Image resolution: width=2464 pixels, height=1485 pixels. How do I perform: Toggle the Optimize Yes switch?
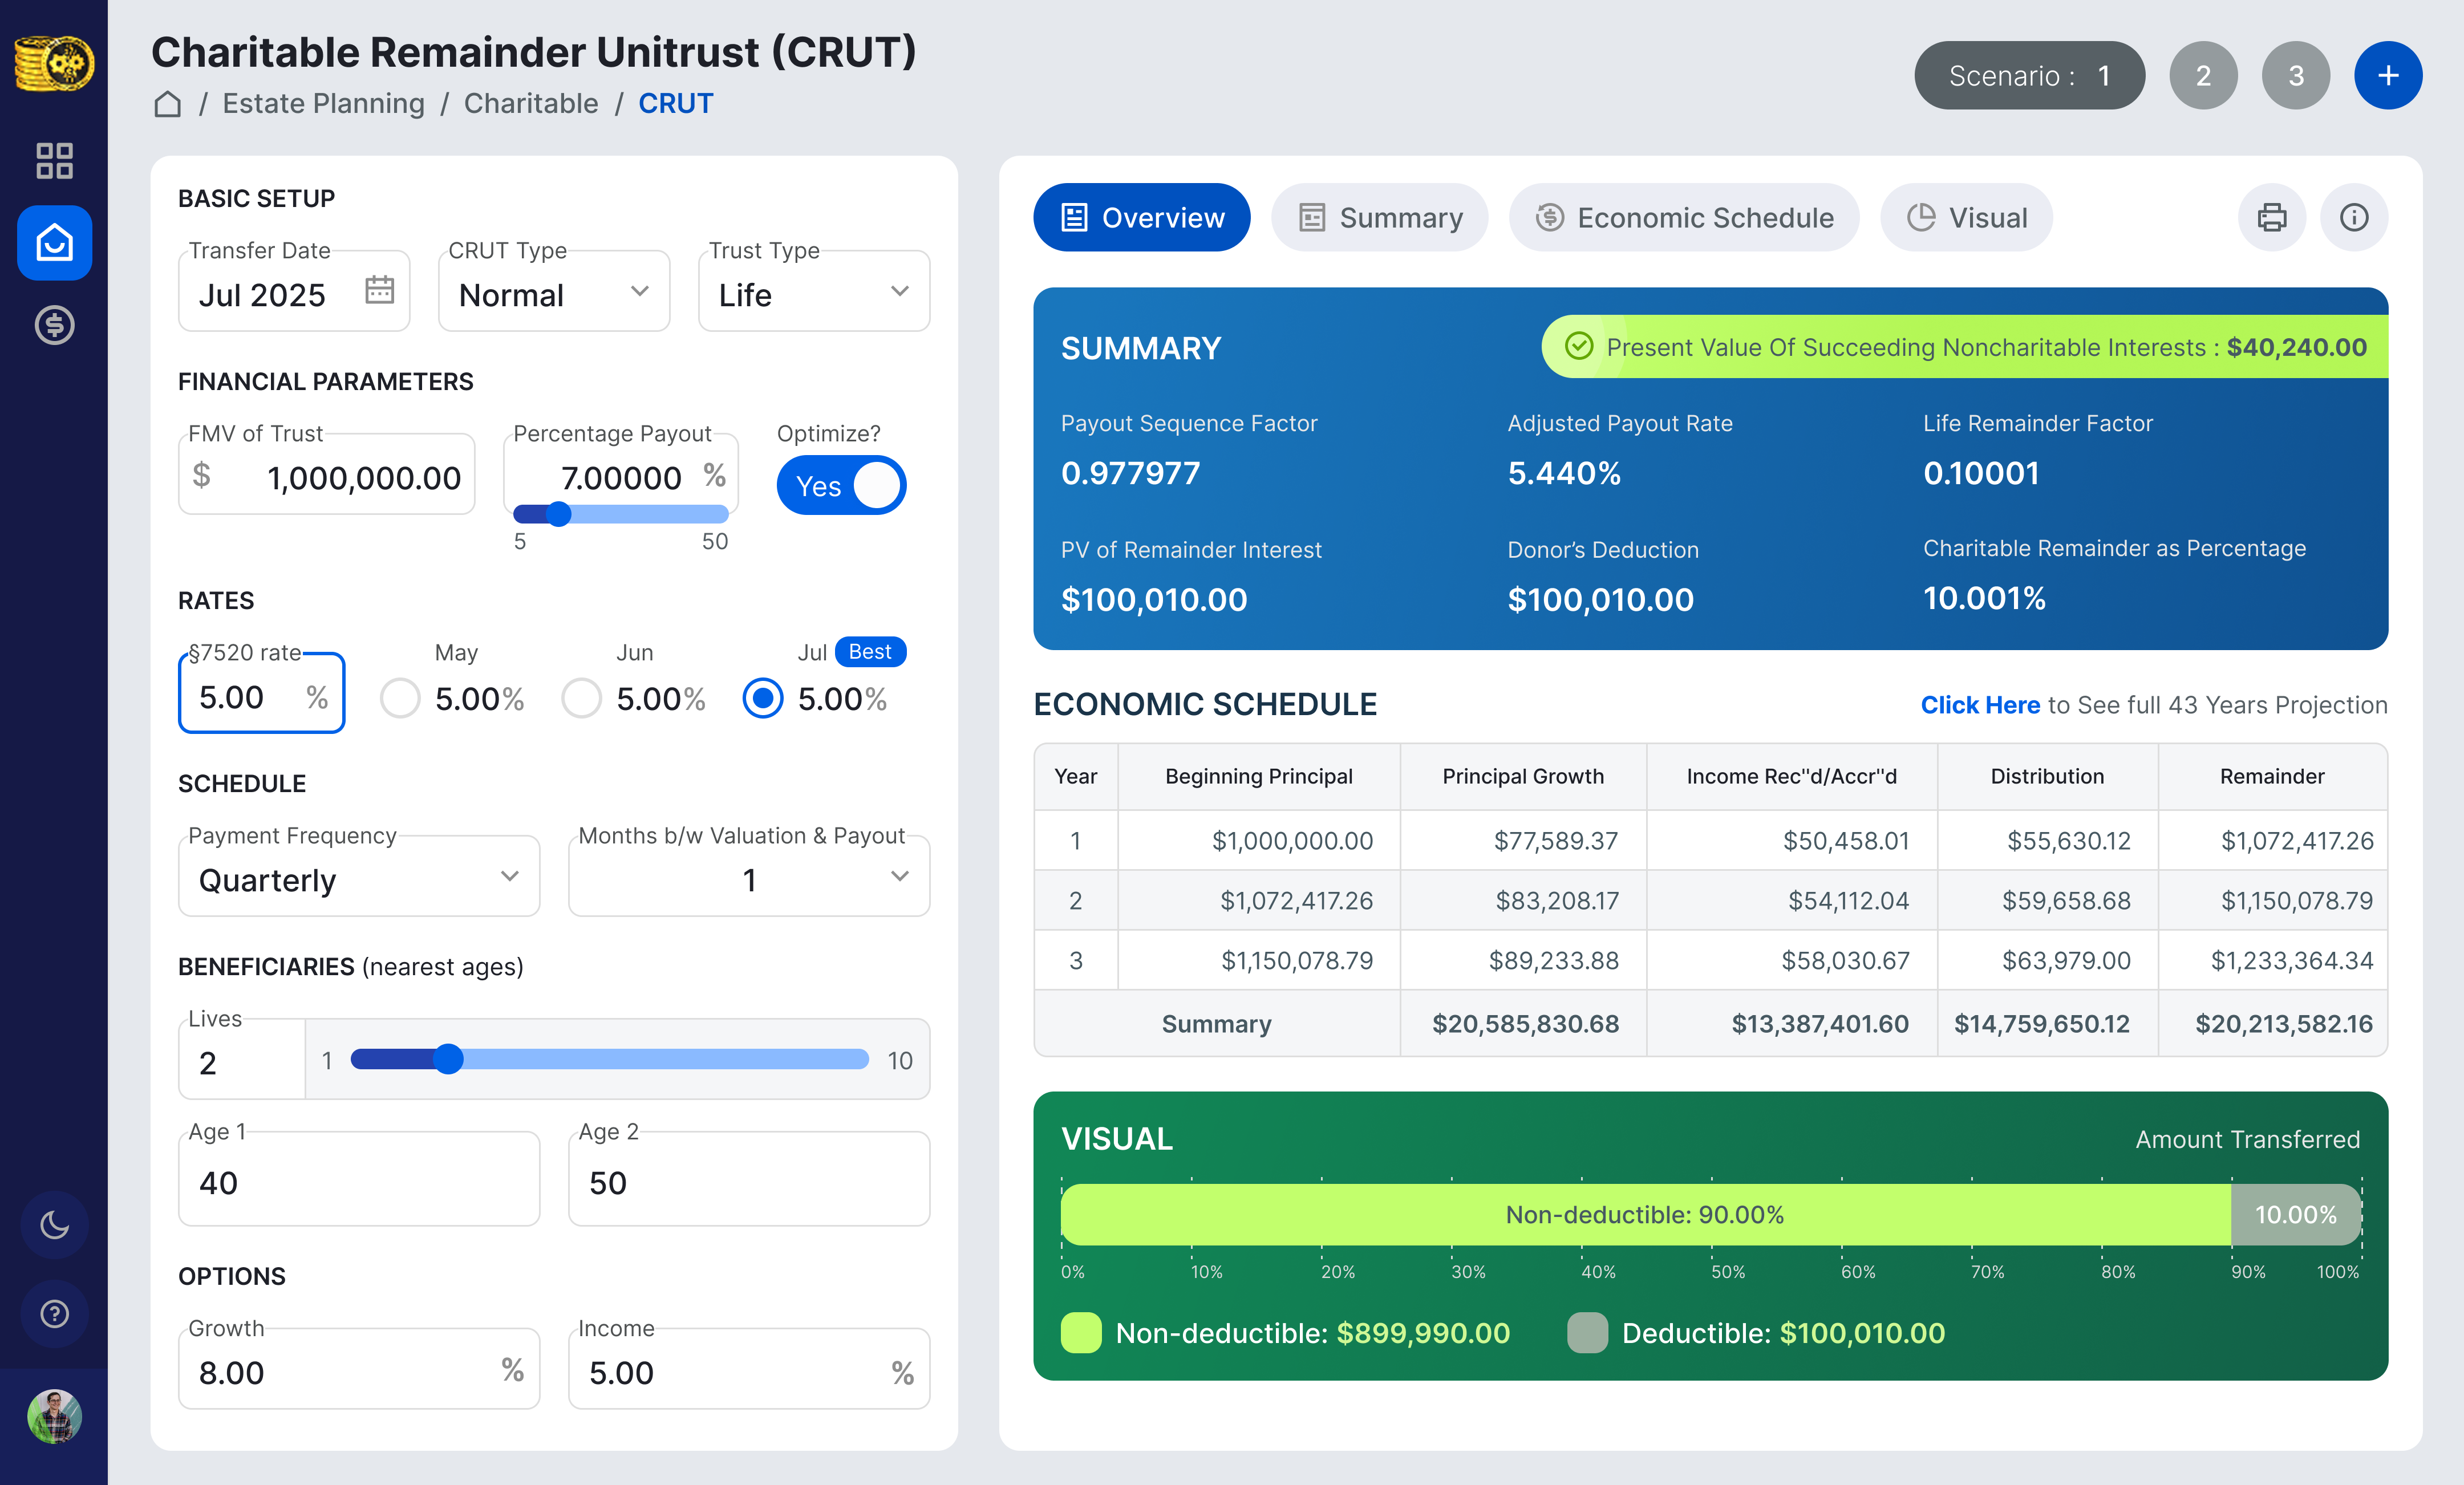pos(841,486)
